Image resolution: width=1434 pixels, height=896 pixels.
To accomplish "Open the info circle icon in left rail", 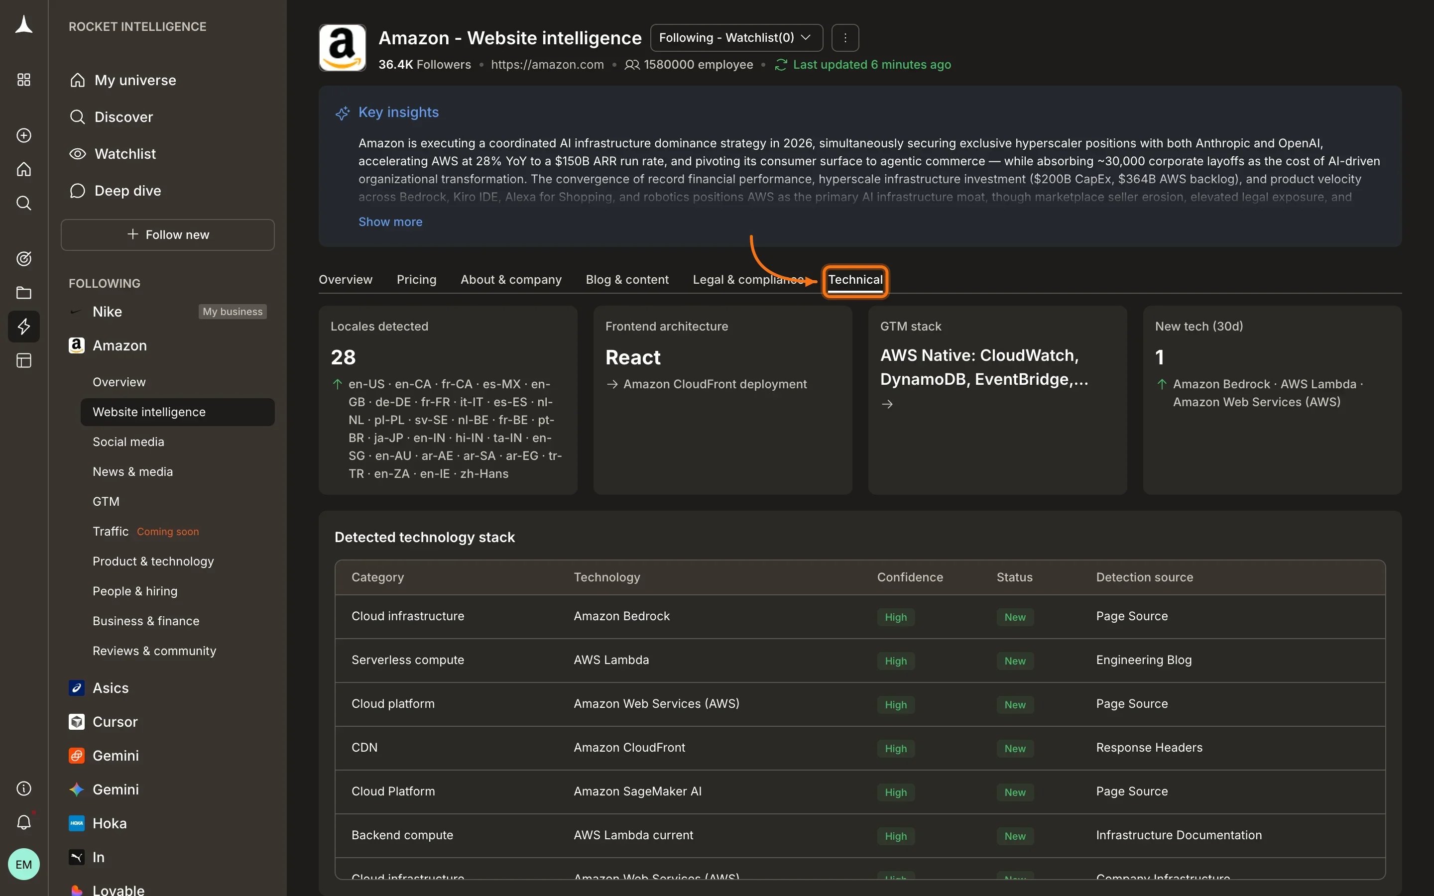I will pyautogui.click(x=24, y=788).
